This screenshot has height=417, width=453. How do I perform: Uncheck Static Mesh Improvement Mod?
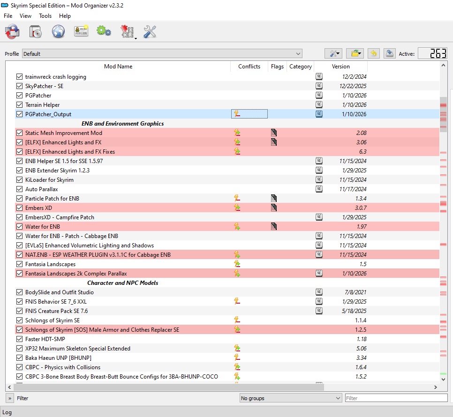pos(19,133)
